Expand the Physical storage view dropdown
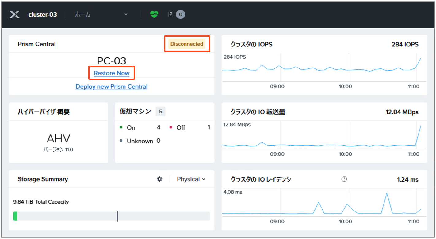This screenshot has height=239, width=436. 191,179
